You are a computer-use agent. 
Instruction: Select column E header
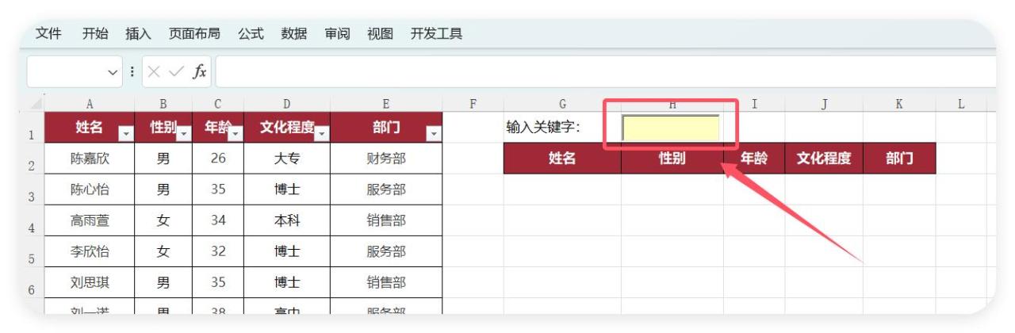(x=385, y=104)
